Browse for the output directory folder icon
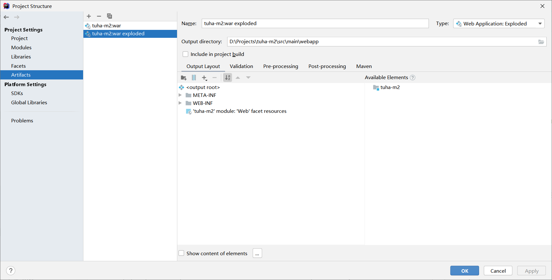Screen dimensions: 552x280 [x=541, y=42]
